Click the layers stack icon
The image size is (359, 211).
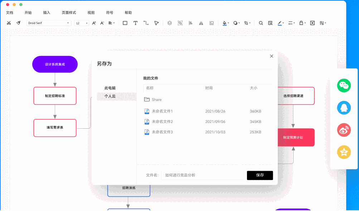pos(170,23)
